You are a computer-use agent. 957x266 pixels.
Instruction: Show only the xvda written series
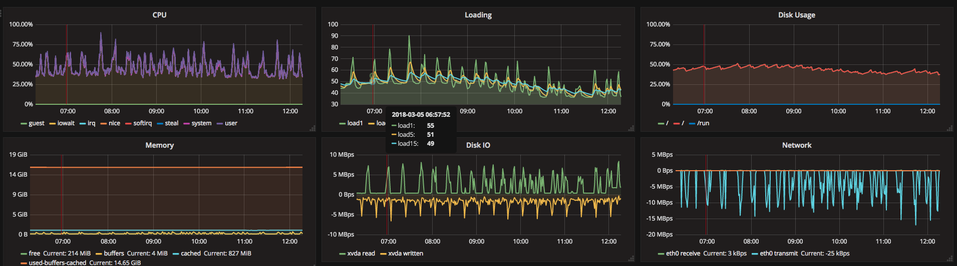pyautogui.click(x=406, y=254)
